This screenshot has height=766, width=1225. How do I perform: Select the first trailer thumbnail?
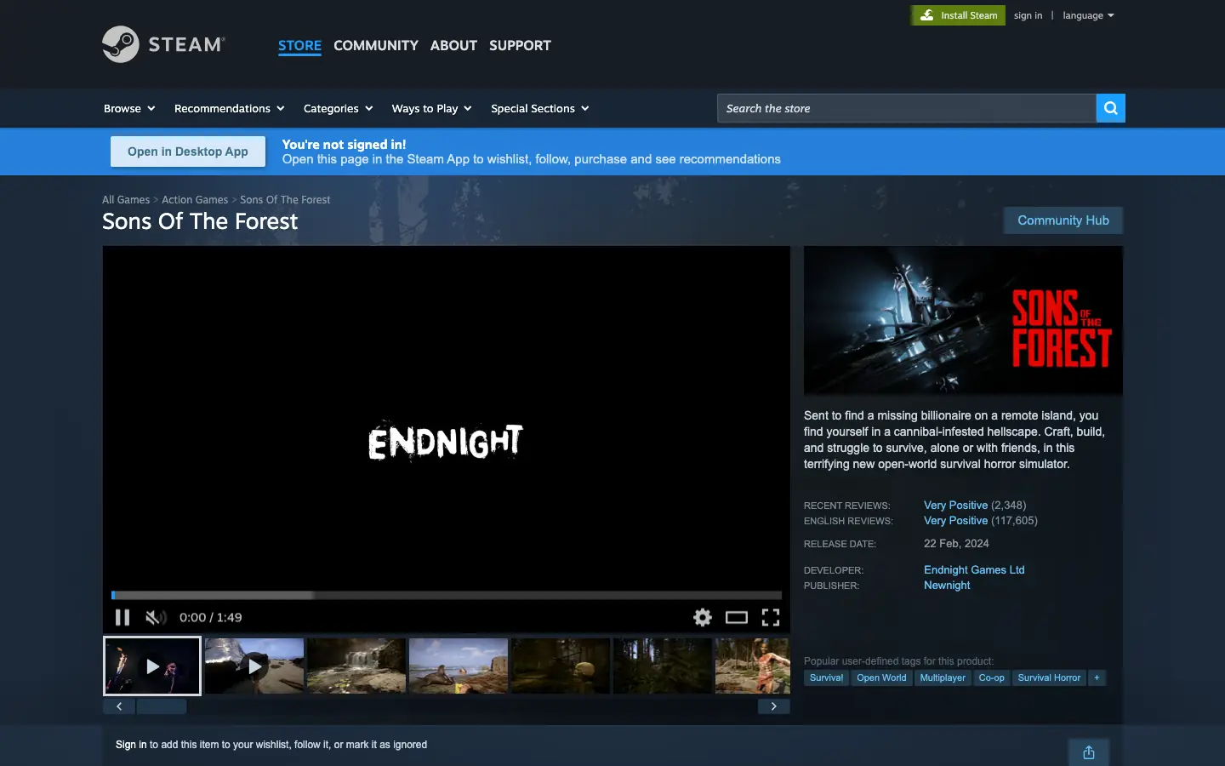[x=152, y=666]
